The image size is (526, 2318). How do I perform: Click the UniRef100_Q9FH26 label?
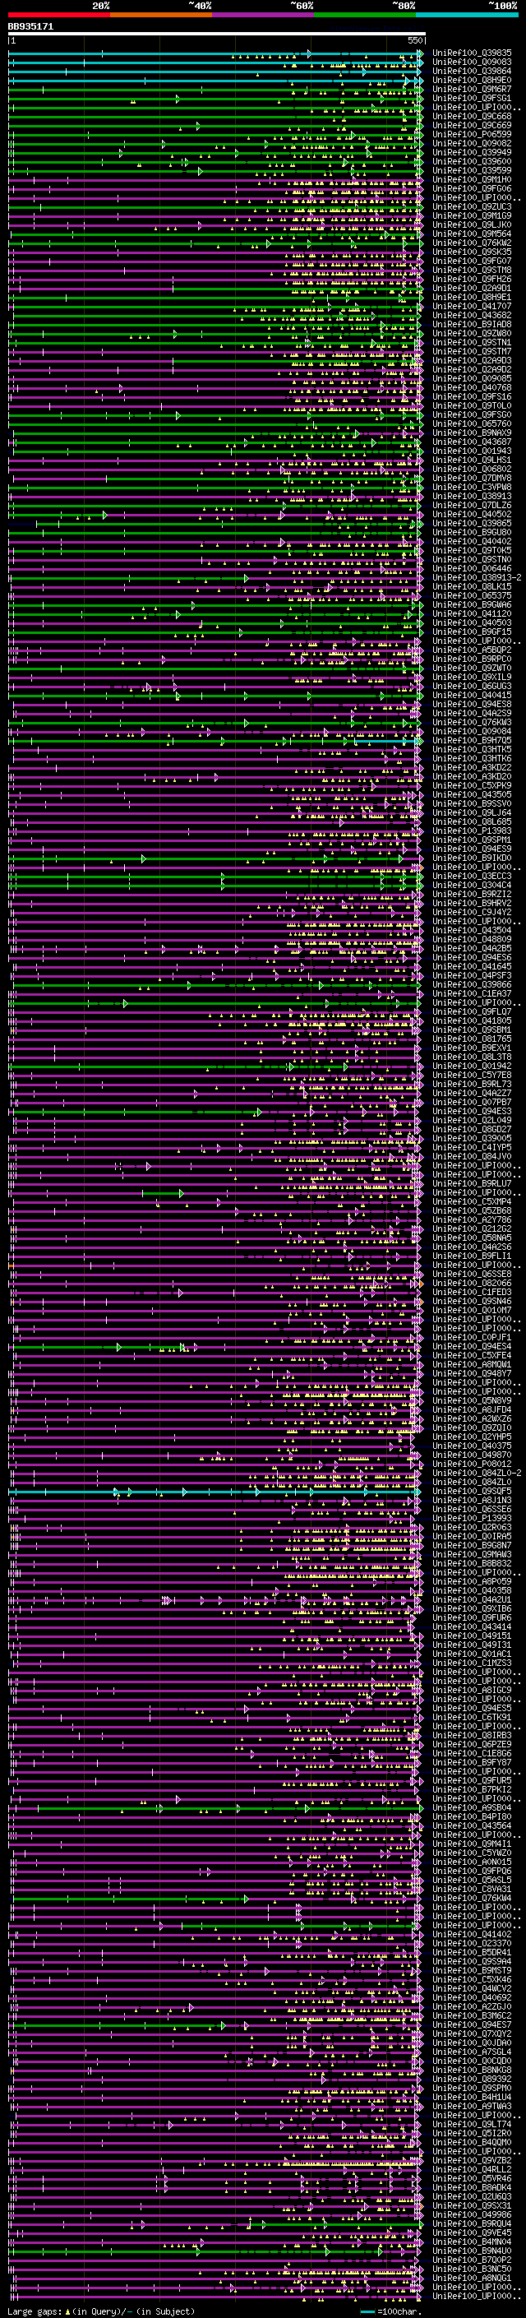point(472,279)
